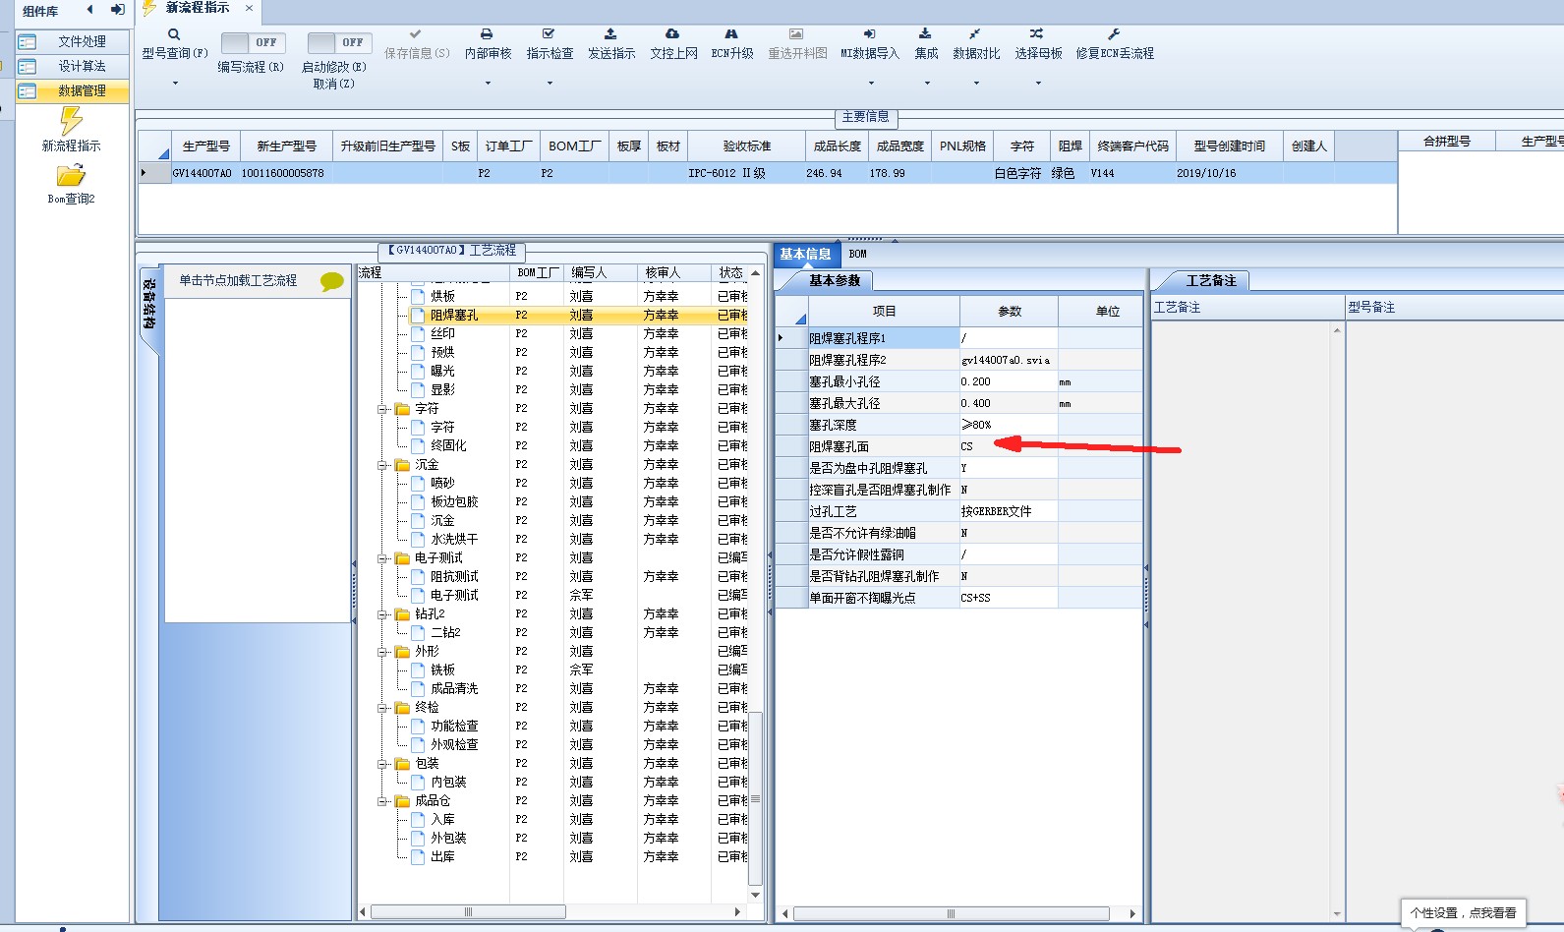Click the 电子测试 folder icon in tree
This screenshot has width=1564, height=932.
click(x=402, y=557)
